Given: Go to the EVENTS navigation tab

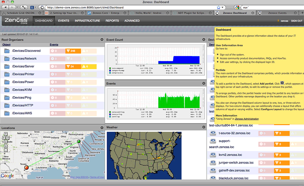Looking at the screenshot, I should [64, 21].
